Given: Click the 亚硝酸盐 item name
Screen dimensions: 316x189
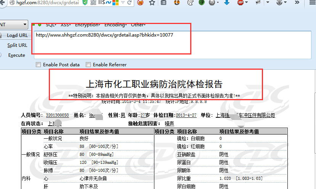Looking at the screenshot, I should click(x=186, y=155).
